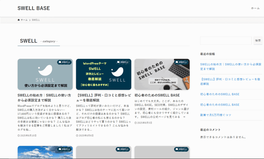The image size is (264, 159).
Task: Click the clock icon beside 2025年8月10日
Action: tap(19, 136)
